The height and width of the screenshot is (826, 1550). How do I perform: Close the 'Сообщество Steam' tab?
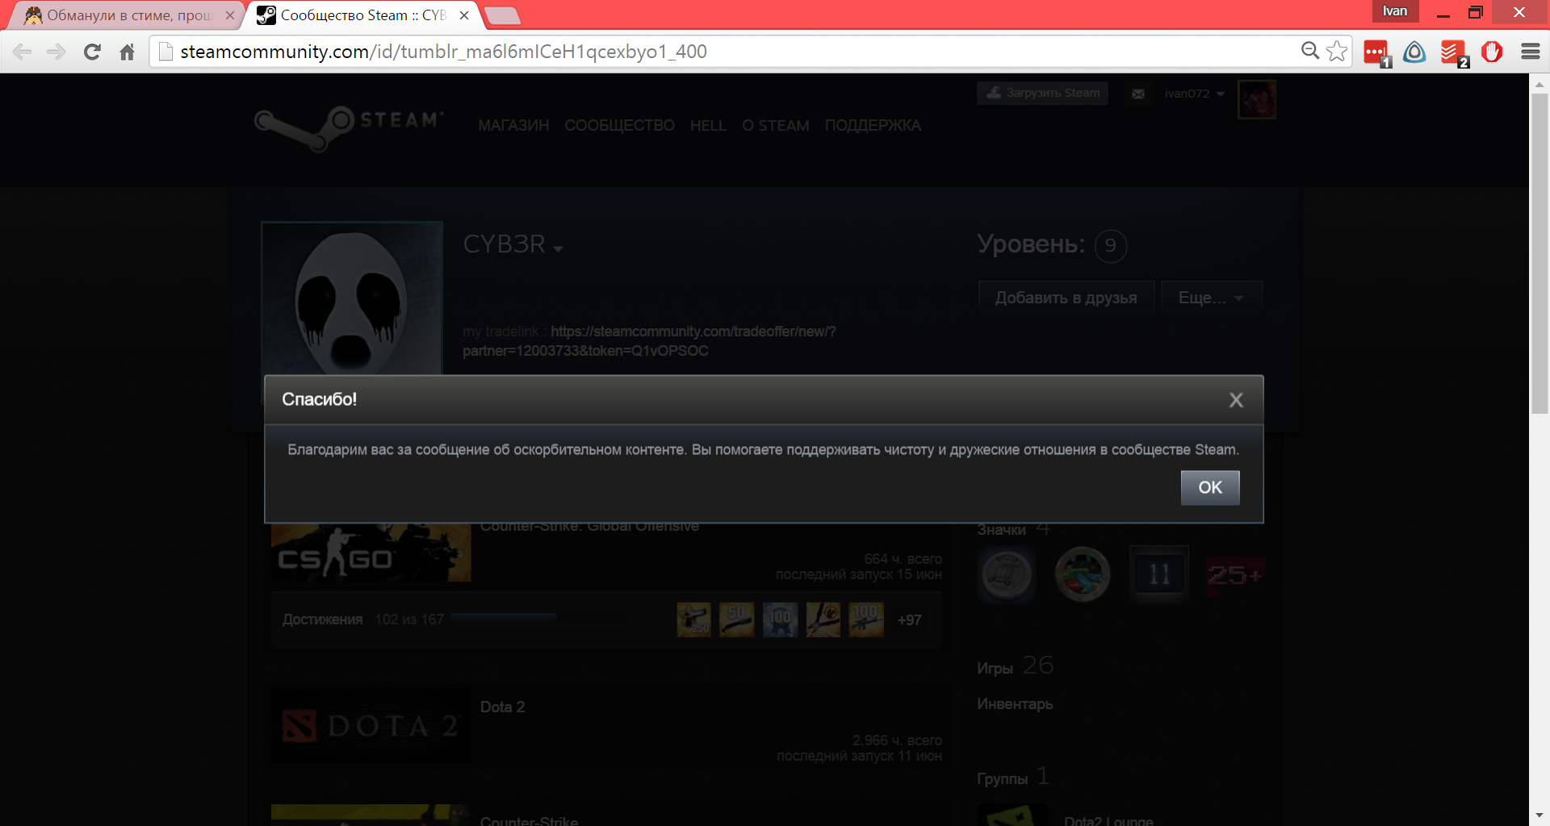tap(464, 15)
